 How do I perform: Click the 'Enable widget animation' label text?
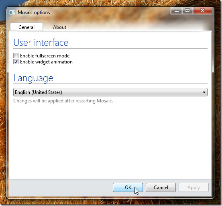(x=46, y=62)
